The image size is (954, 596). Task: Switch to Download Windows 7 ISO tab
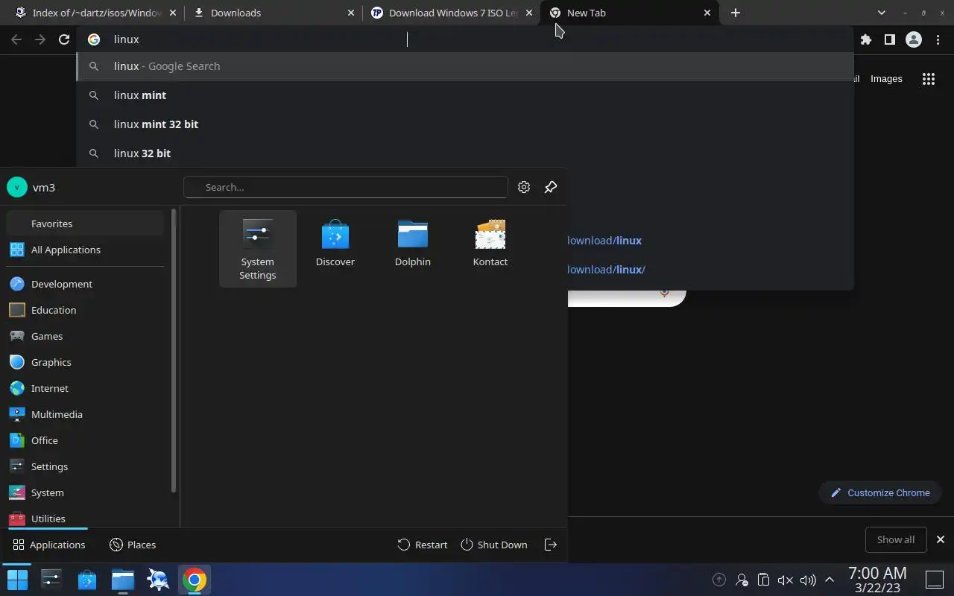(x=452, y=13)
